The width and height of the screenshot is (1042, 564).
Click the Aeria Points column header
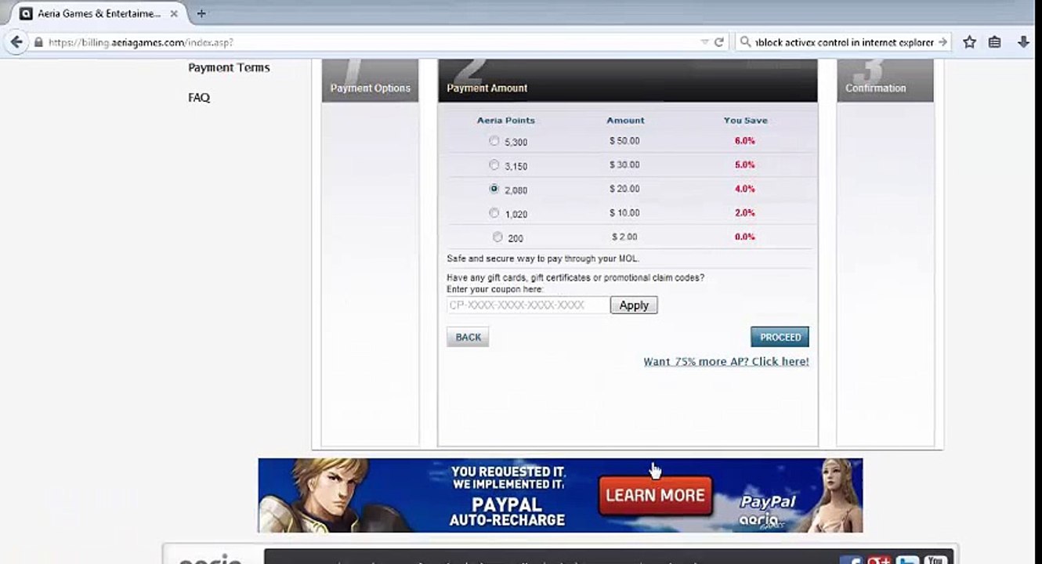pyautogui.click(x=506, y=121)
